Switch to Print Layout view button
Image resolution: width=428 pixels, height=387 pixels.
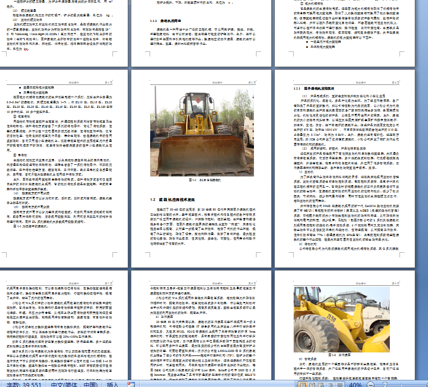[302, 385]
